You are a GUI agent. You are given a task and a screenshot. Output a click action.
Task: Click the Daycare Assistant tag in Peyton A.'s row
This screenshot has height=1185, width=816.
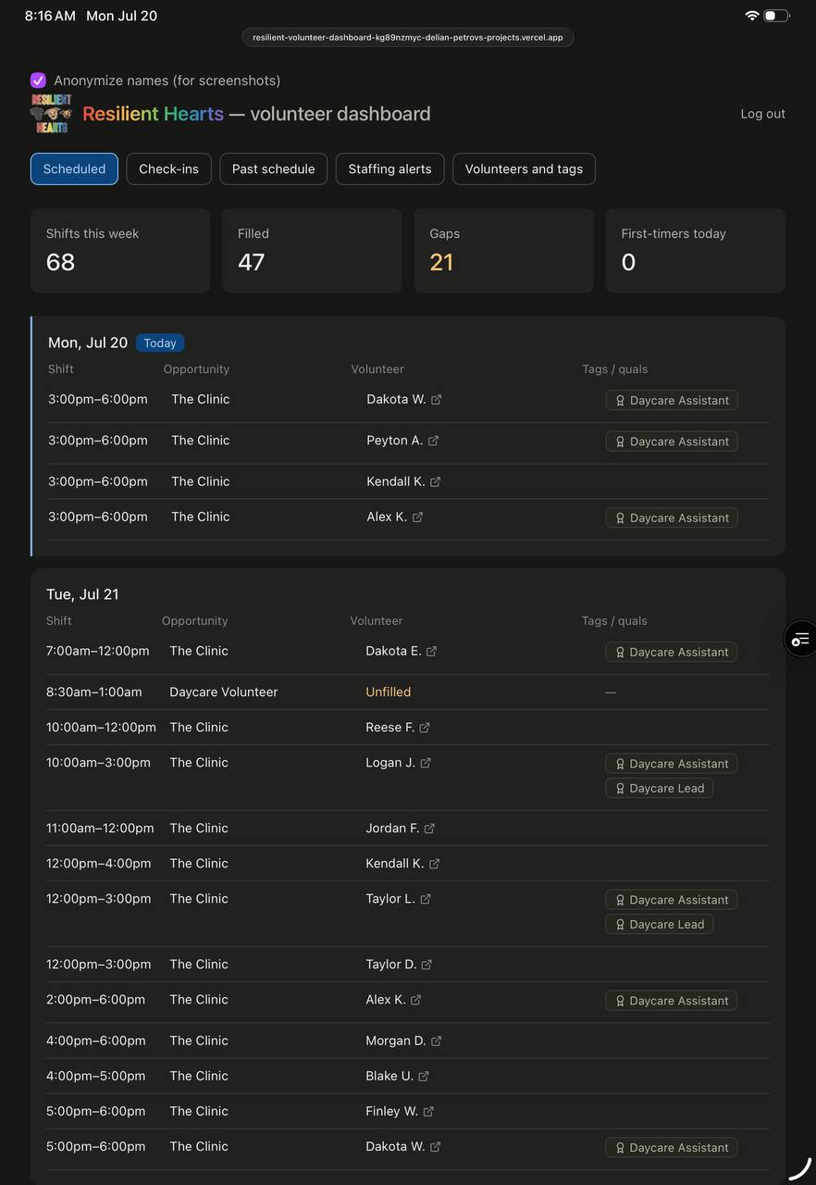pyautogui.click(x=672, y=442)
